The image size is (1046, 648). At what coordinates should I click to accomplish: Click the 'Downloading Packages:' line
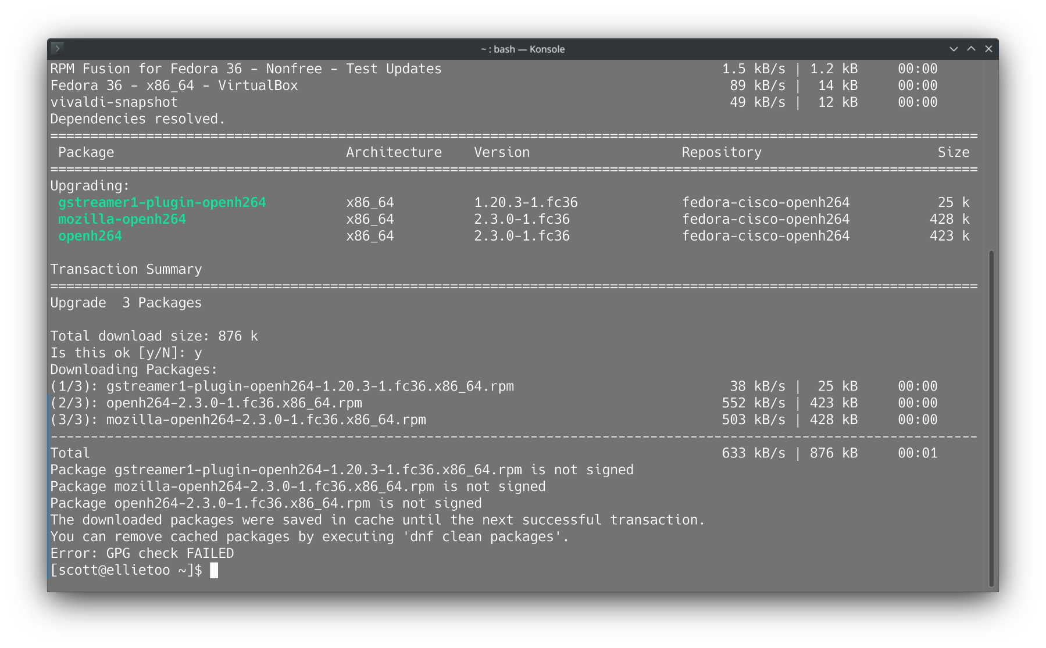pos(134,370)
